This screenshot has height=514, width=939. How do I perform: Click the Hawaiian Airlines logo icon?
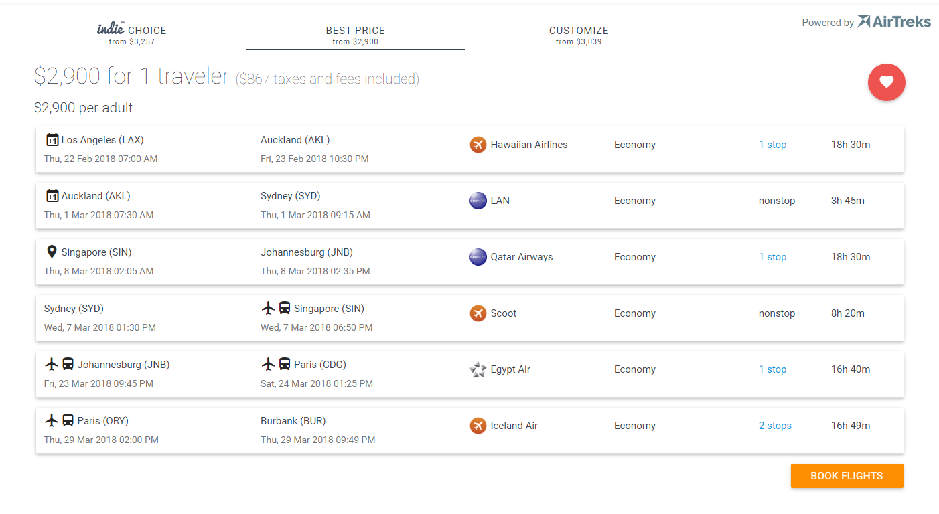pyautogui.click(x=478, y=145)
